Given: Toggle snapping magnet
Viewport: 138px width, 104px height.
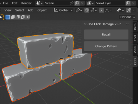Looking at the screenshot, I should pos(87,10).
